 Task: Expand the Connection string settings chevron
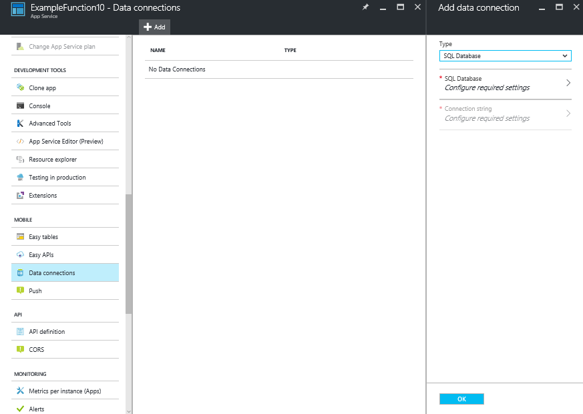[x=505, y=114]
